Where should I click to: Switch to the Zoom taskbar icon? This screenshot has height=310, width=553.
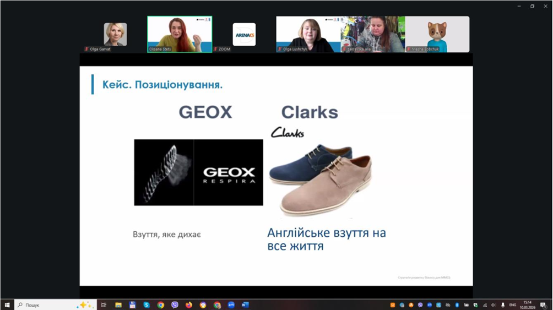[231, 305]
